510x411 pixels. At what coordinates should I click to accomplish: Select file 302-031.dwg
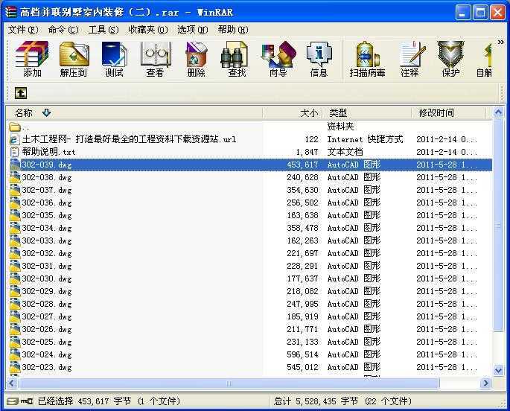47,266
